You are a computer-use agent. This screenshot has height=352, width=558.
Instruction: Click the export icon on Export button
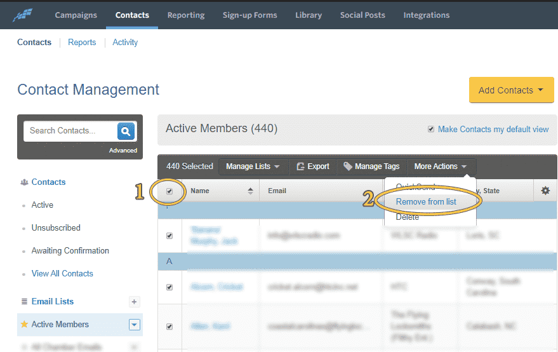301,166
